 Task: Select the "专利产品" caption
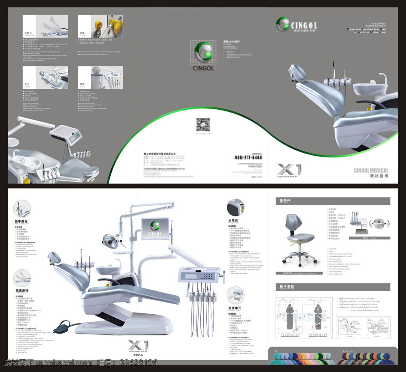click(138, 355)
